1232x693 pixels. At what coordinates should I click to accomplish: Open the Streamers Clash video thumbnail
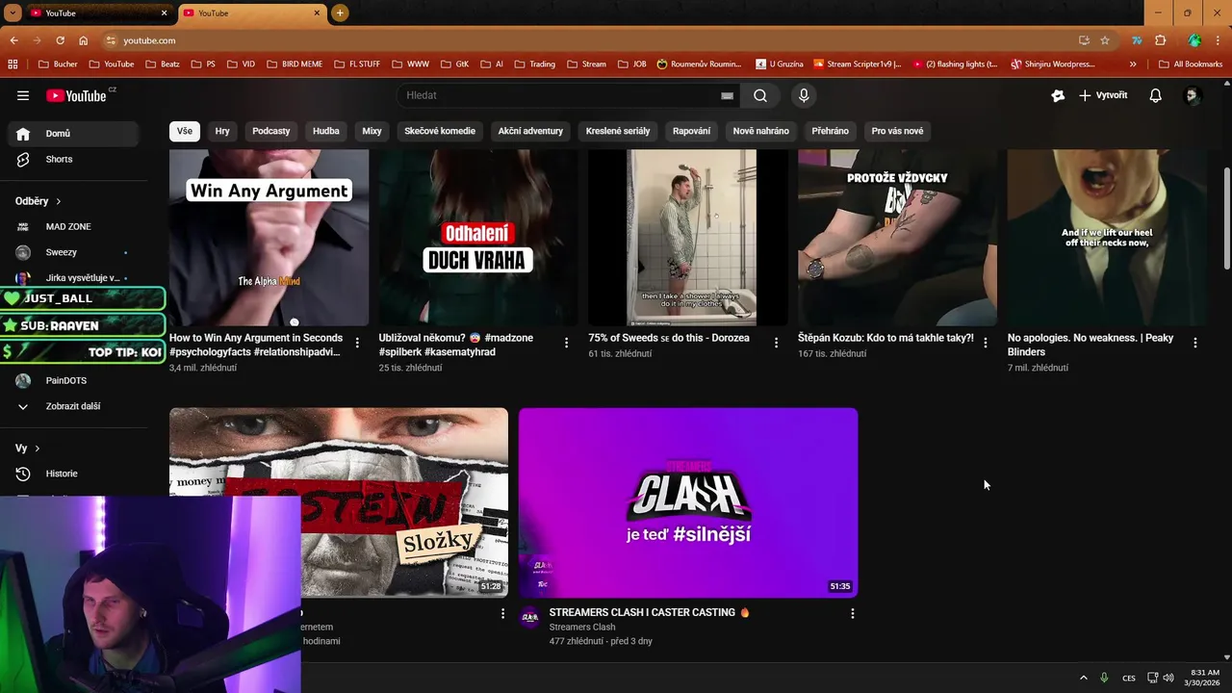[688, 502]
